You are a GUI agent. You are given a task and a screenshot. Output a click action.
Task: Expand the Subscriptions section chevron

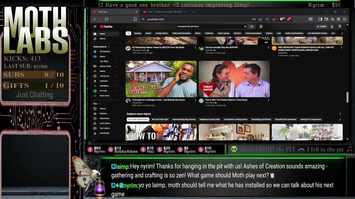109,47
